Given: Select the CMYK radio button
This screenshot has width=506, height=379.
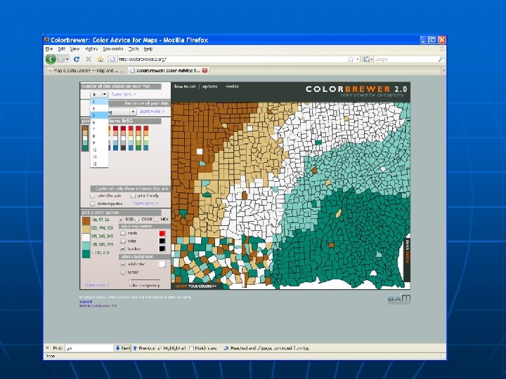Looking at the screenshot, I should [137, 220].
